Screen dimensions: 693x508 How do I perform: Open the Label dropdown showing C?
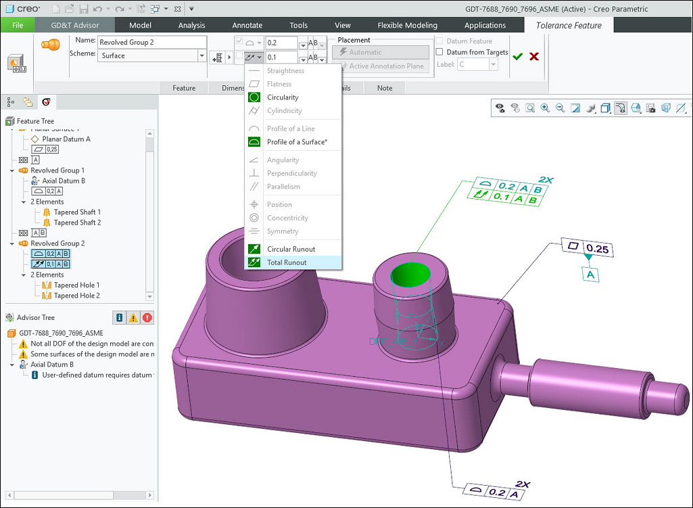tap(494, 64)
